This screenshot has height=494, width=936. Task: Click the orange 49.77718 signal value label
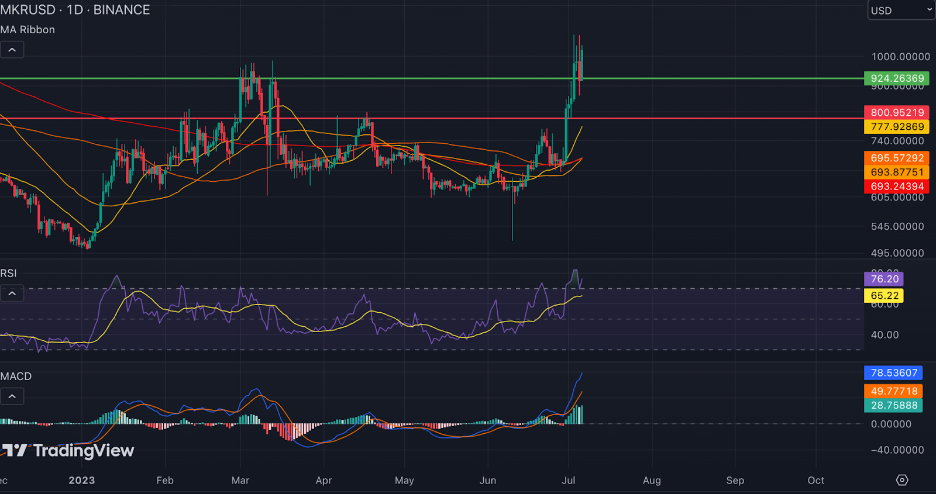pos(893,391)
